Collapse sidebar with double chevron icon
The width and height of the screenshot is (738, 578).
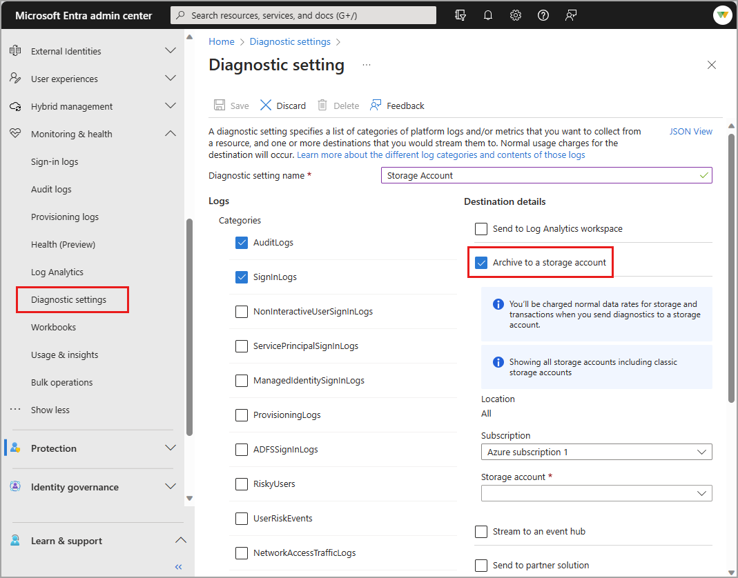pyautogui.click(x=178, y=566)
